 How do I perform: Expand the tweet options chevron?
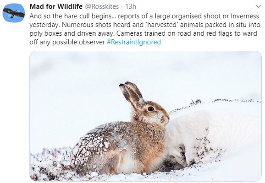point(259,6)
